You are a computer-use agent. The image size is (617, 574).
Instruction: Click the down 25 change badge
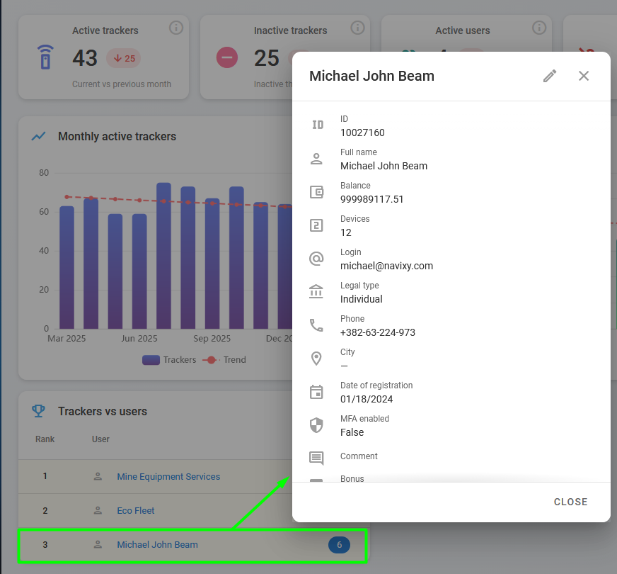click(124, 58)
